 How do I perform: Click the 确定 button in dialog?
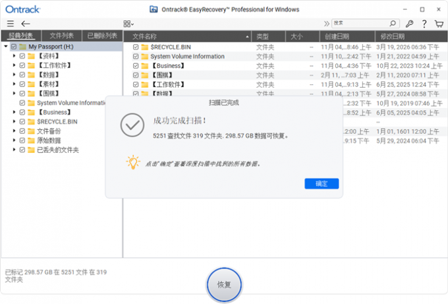[322, 183]
